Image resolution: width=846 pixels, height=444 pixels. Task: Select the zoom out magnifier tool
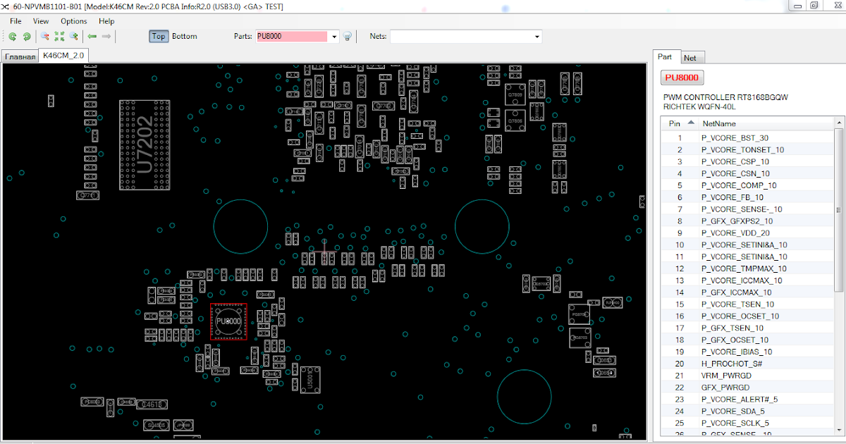44,36
